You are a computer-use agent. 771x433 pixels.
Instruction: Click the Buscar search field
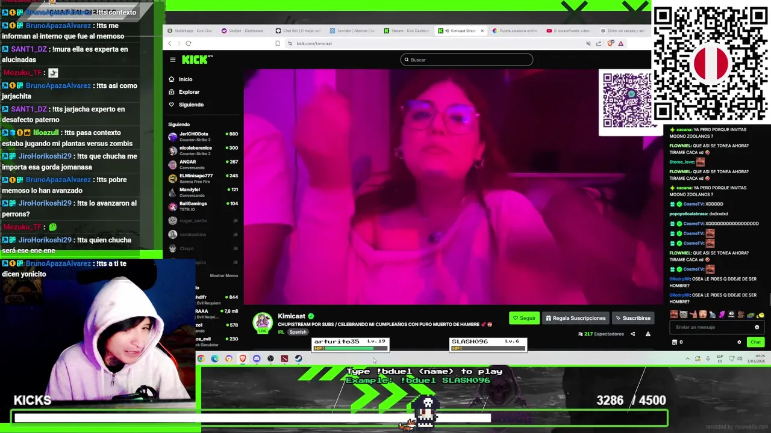click(466, 60)
